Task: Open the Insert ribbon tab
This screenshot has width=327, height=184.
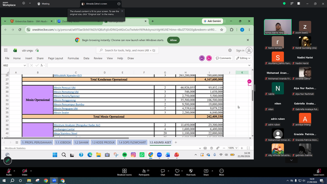Action: [x=29, y=58]
